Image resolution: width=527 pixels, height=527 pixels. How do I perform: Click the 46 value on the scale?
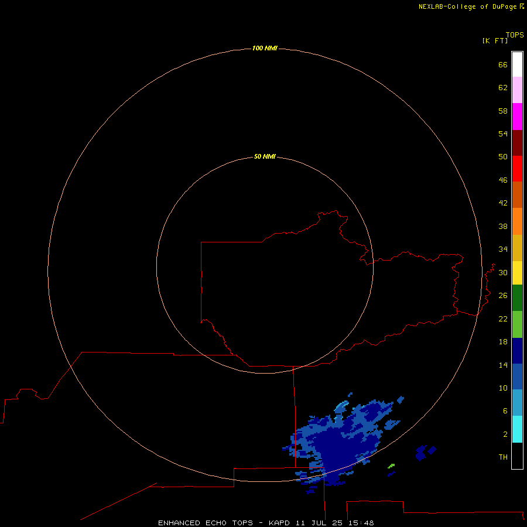pyautogui.click(x=503, y=180)
